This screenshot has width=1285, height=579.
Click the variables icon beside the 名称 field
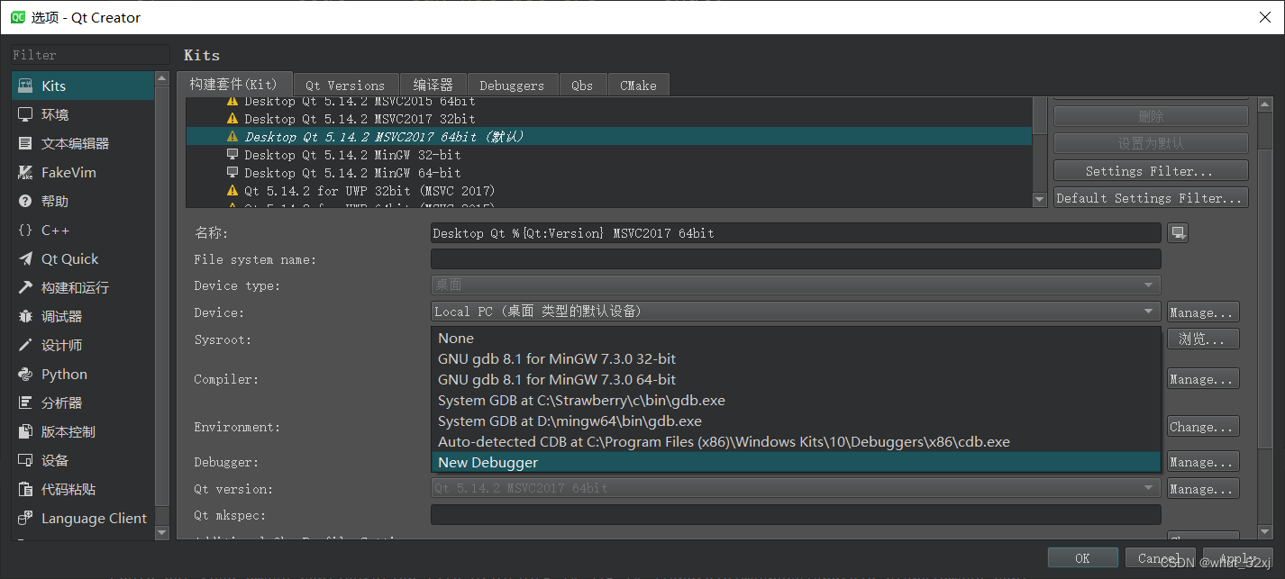pos(1178,232)
